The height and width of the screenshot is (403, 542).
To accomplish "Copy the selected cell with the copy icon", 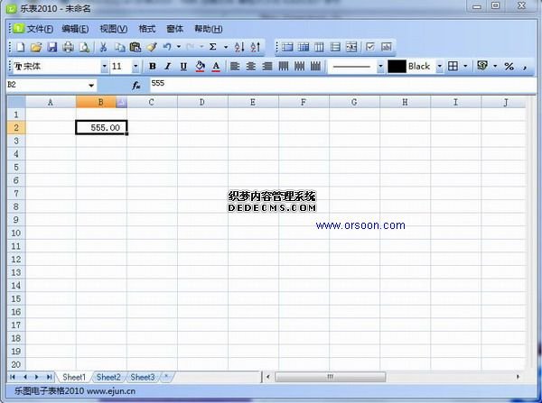I will [x=119, y=47].
